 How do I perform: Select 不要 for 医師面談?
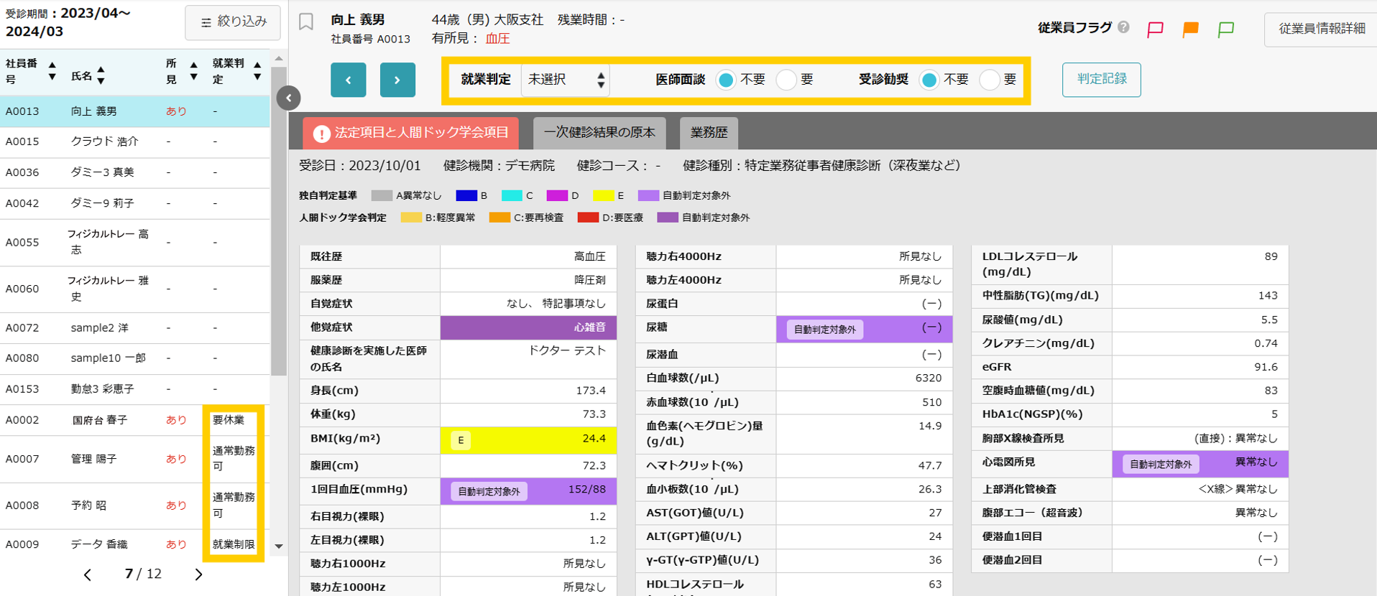click(726, 80)
